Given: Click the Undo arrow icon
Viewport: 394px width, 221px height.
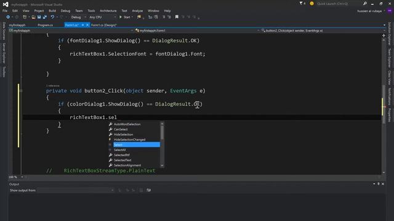Looking at the screenshot, I should (52, 17).
